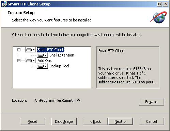This screenshot has width=170, height=131.
Task: Collapse the SmartFTP Client tree node
Action: (x=19, y=50)
